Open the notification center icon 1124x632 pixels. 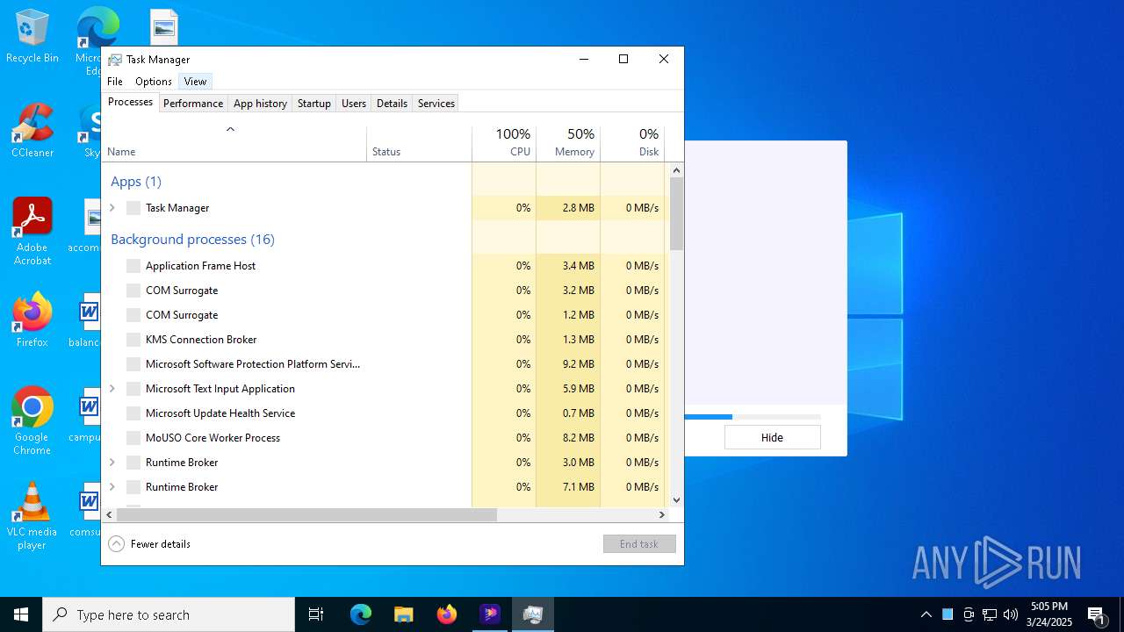pyautogui.click(x=1096, y=614)
